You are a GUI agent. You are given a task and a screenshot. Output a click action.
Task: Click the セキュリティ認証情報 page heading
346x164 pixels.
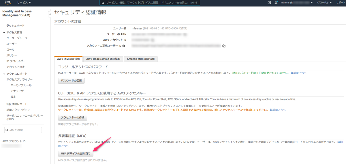80,12
